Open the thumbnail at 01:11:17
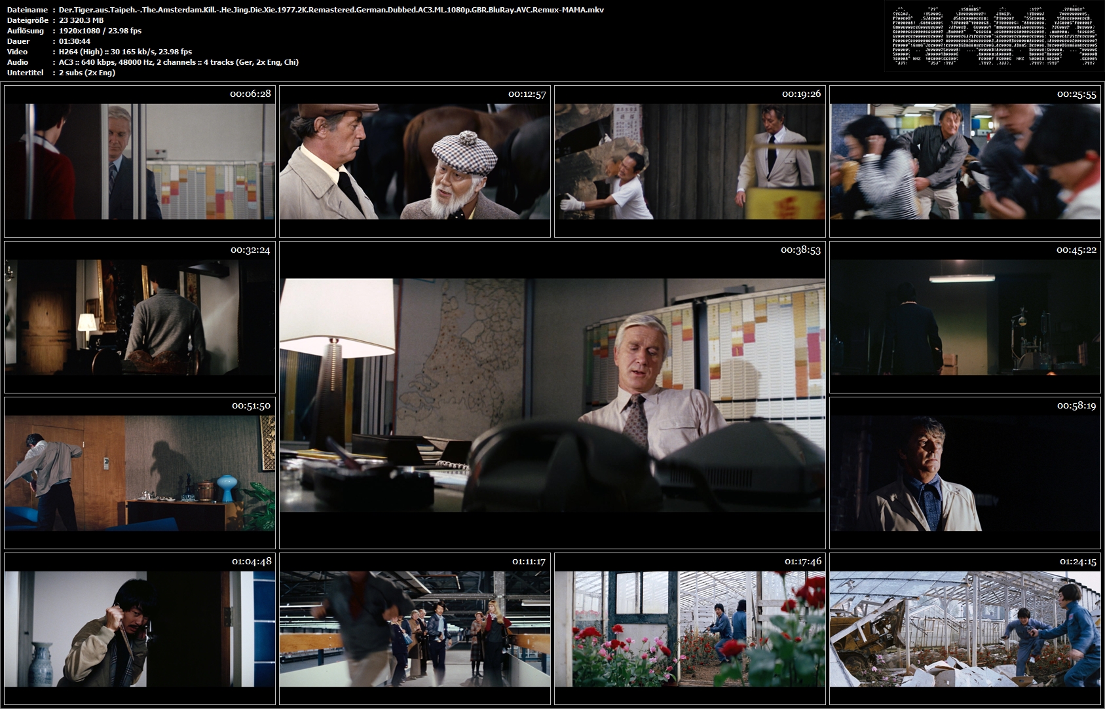The height and width of the screenshot is (709, 1105). tap(415, 628)
